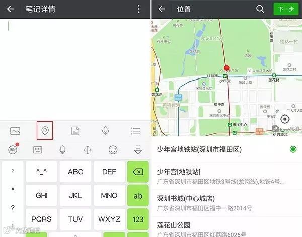This screenshot has height=237, width=302.
Task: Tap the MNO key
Action: (109, 195)
